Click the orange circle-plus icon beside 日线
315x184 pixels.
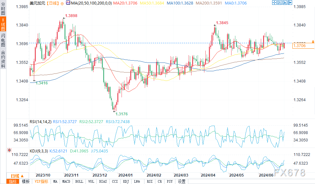pos(62,4)
